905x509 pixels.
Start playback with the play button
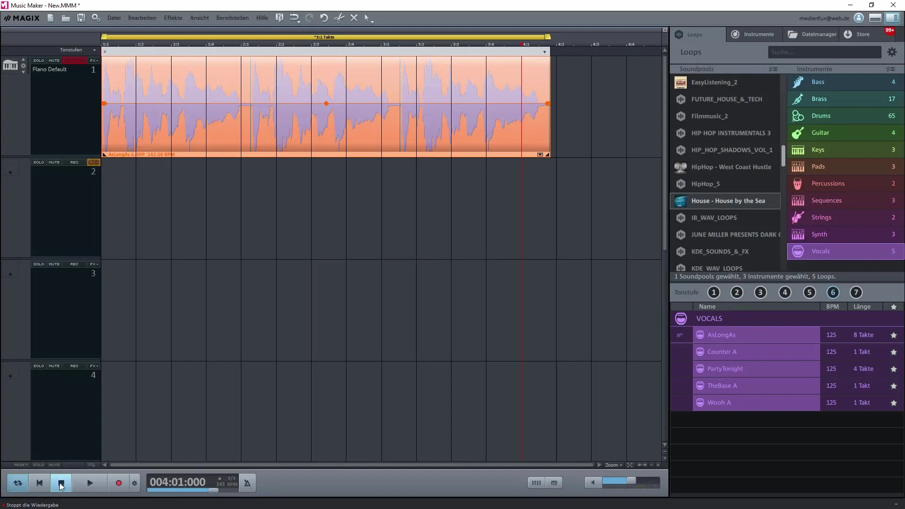90,483
